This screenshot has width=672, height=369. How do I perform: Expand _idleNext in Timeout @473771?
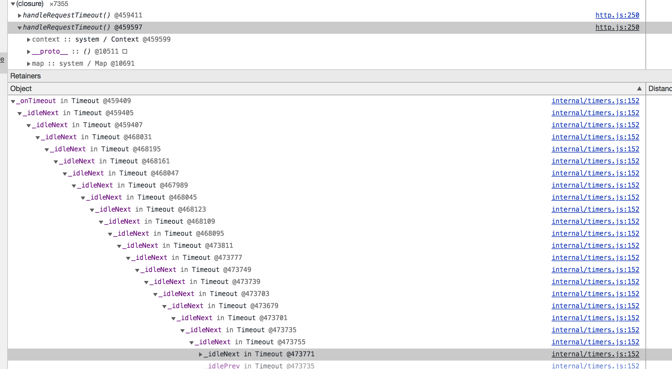click(x=201, y=355)
